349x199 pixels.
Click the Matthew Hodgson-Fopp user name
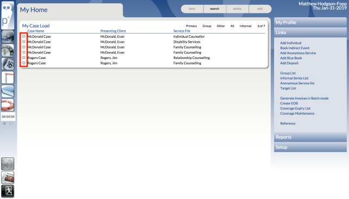coord(322,4)
